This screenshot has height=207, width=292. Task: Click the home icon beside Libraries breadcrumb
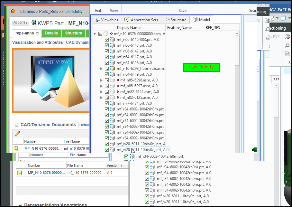pyautogui.click(x=13, y=11)
